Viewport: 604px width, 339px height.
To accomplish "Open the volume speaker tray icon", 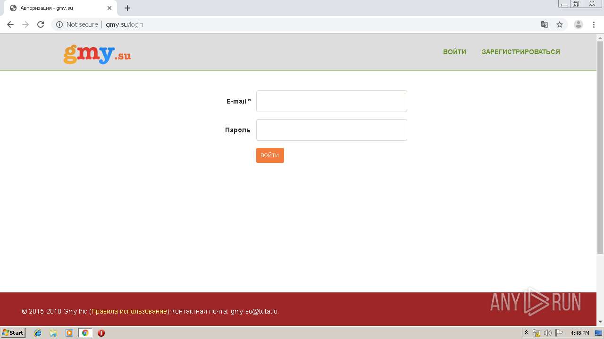I will pyautogui.click(x=547, y=333).
